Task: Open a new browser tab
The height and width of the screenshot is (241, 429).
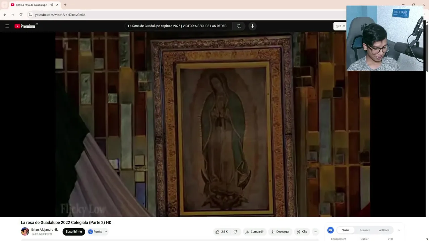Action: tap(65, 5)
